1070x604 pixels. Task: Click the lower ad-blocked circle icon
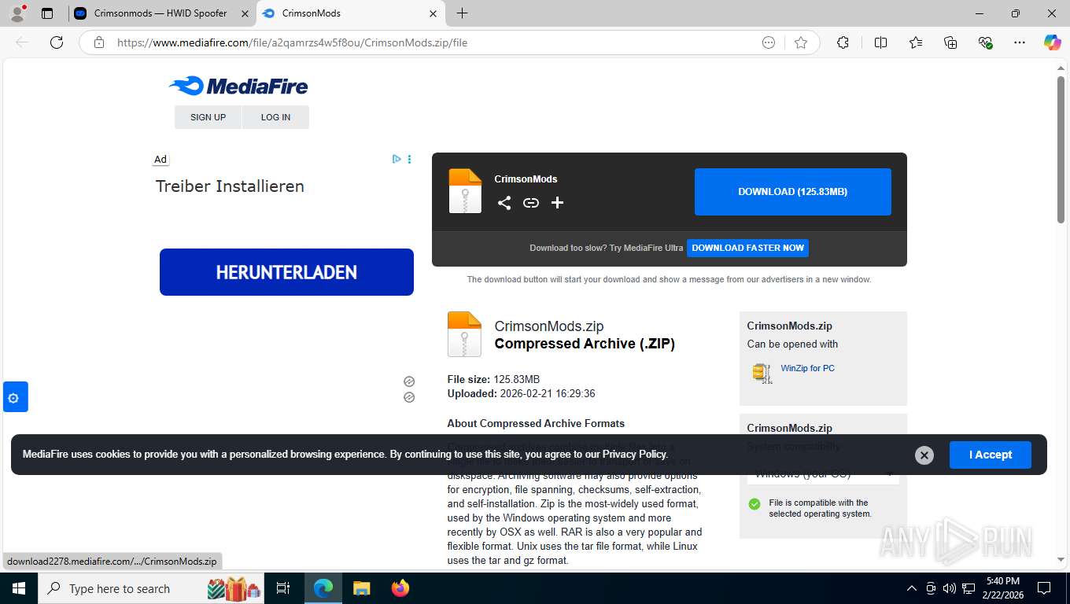tap(409, 397)
